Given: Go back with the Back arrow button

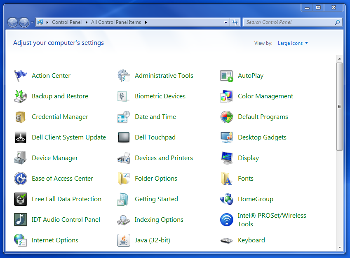Looking at the screenshot, I should (13, 23).
